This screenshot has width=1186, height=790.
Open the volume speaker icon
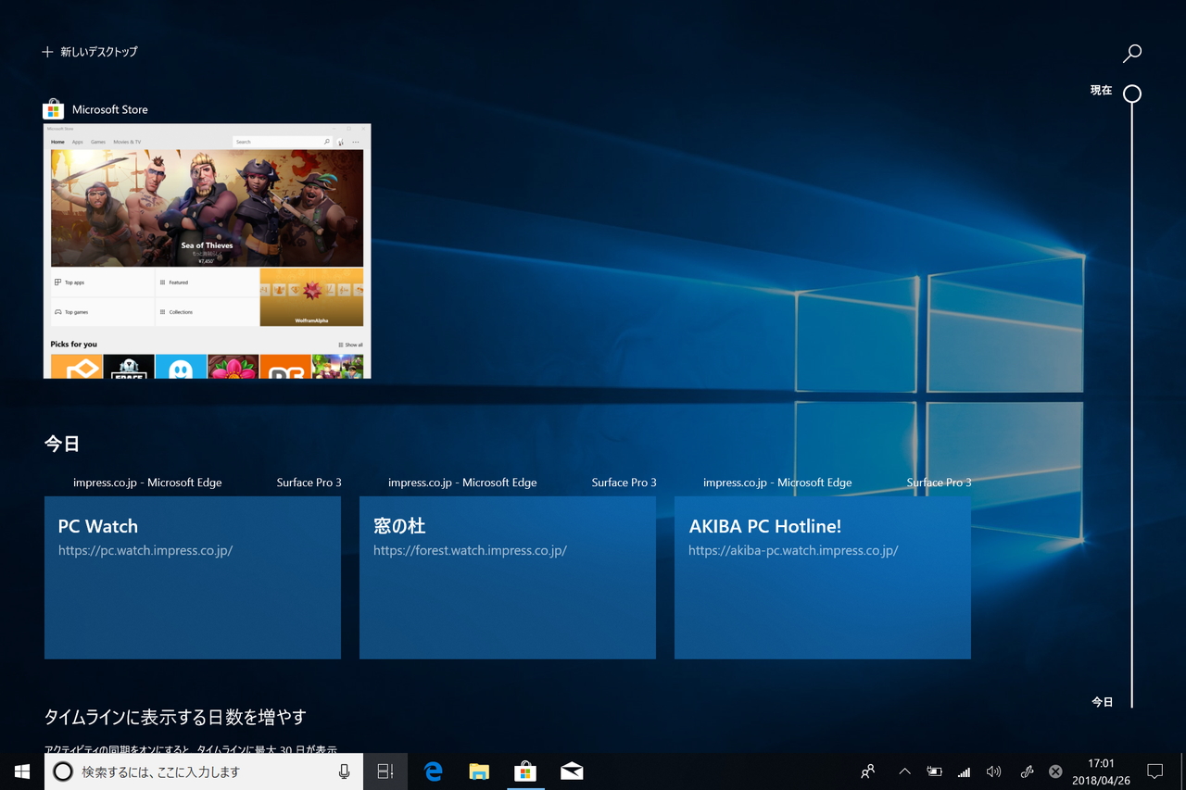tap(994, 771)
